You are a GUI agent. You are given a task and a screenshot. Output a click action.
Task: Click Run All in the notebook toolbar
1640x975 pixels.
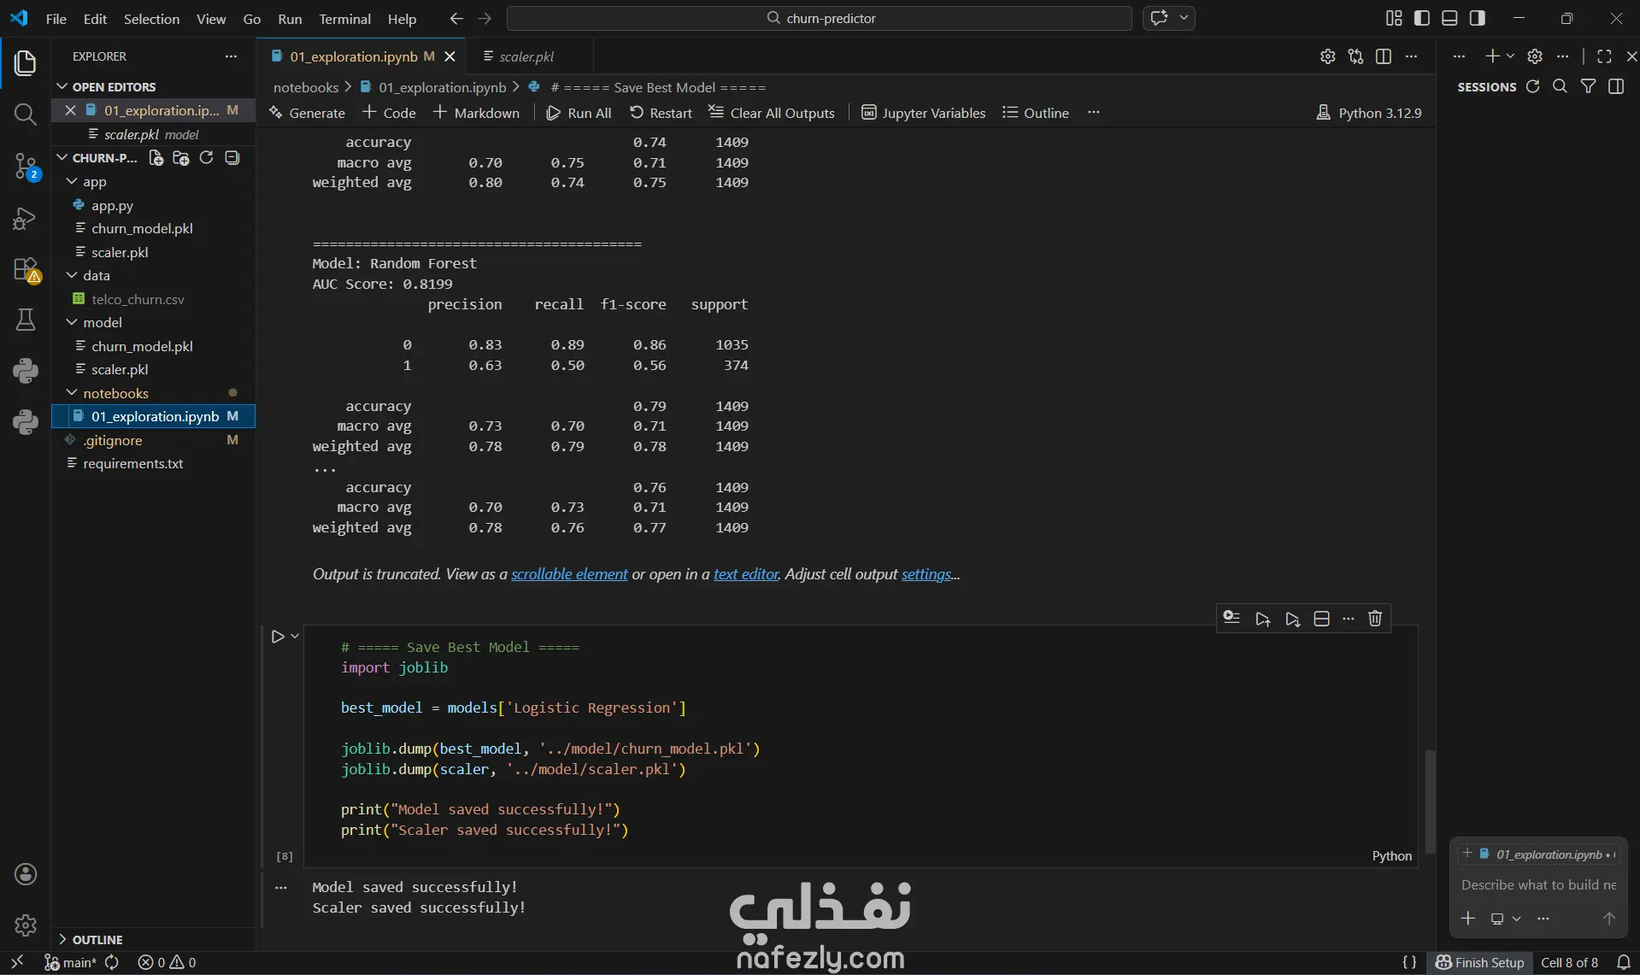click(579, 113)
